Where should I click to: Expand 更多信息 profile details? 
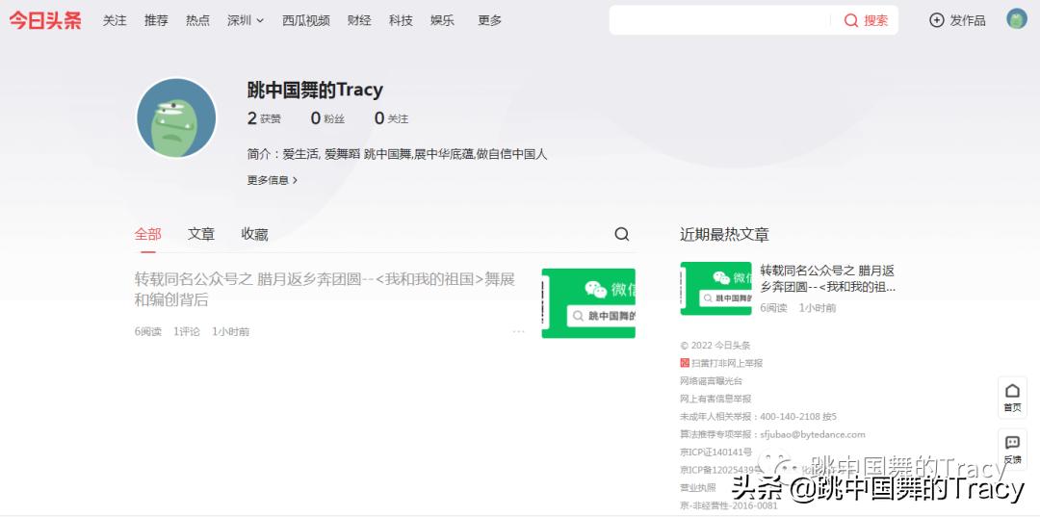point(273,180)
